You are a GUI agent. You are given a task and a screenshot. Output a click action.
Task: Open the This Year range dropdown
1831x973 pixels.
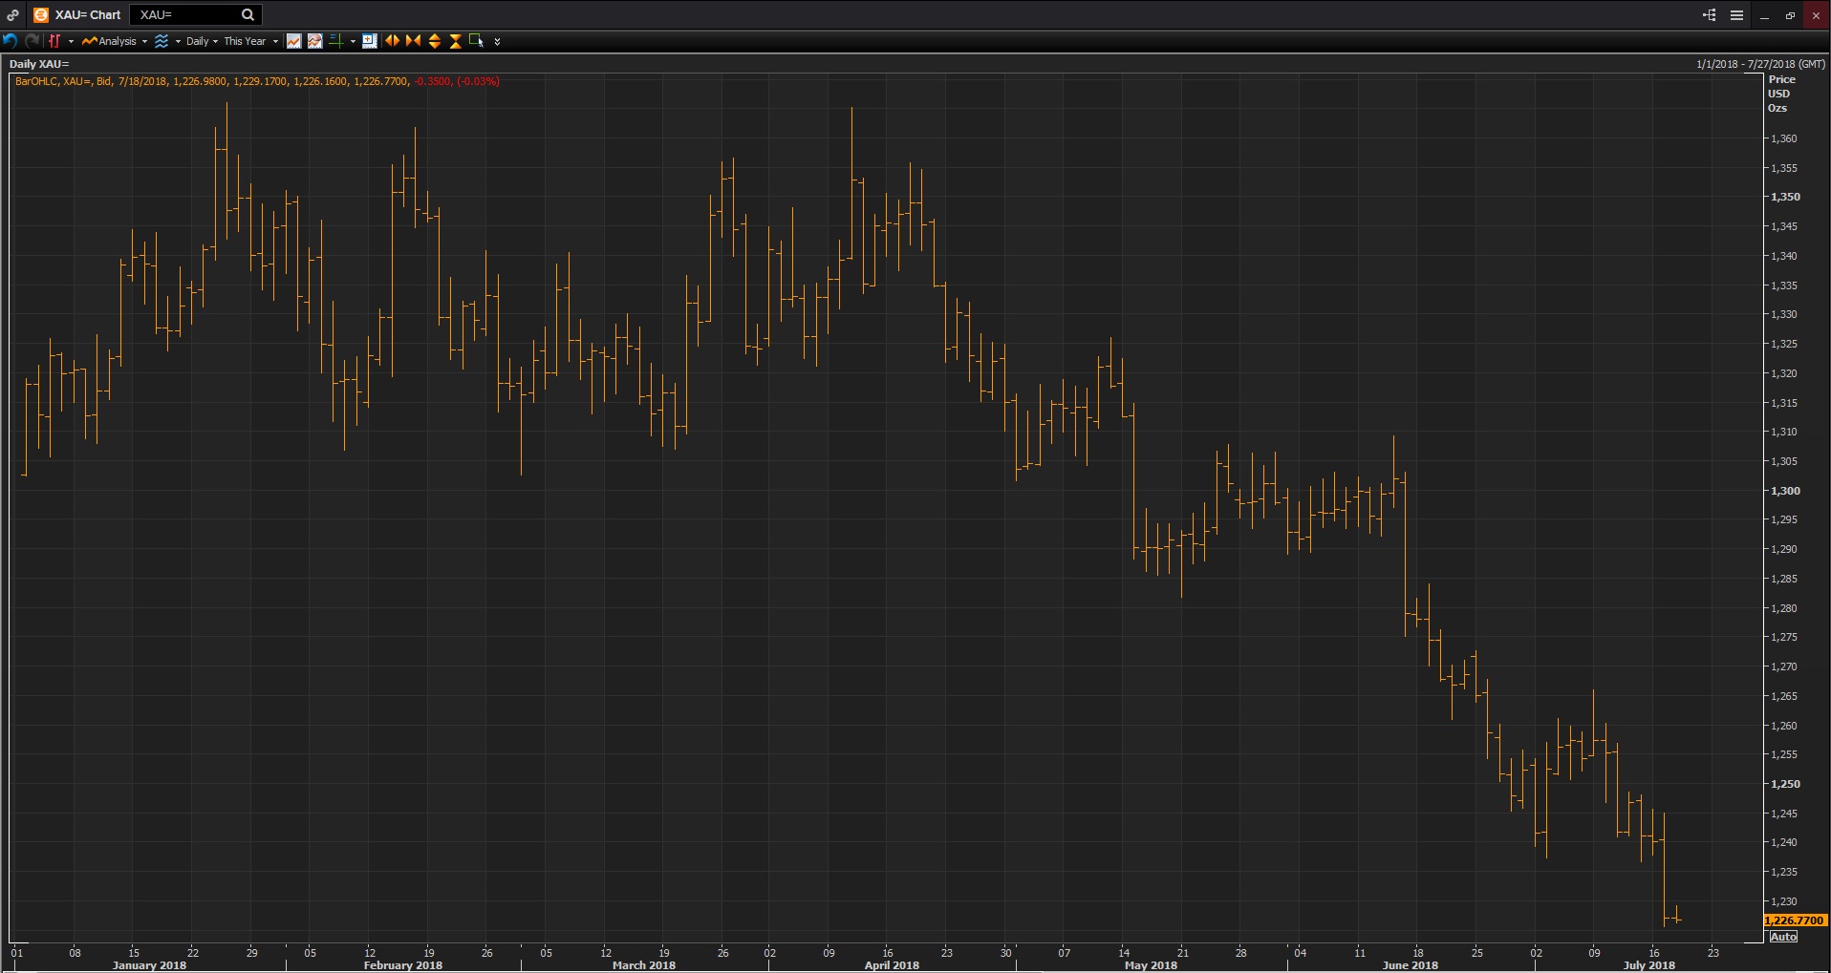click(250, 41)
